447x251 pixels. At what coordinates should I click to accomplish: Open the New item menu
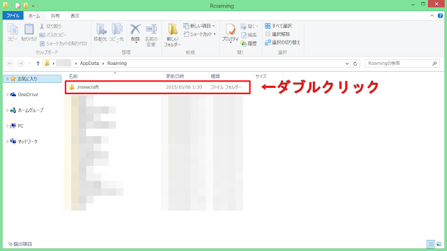[199, 26]
